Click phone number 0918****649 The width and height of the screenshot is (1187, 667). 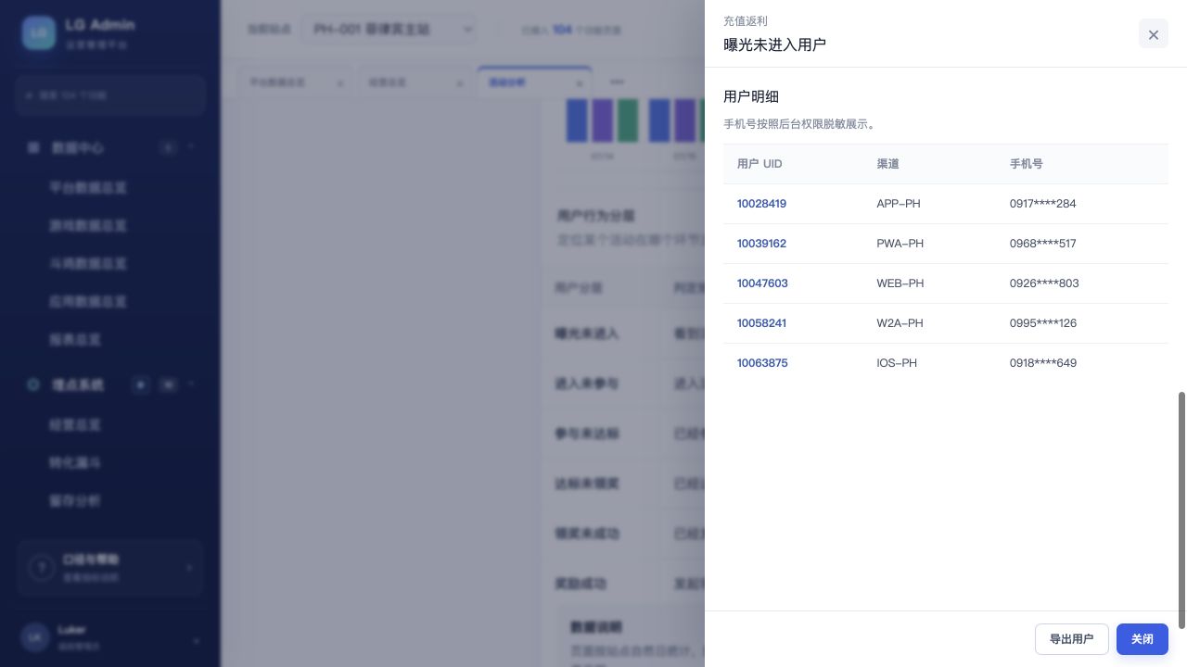tap(1043, 363)
